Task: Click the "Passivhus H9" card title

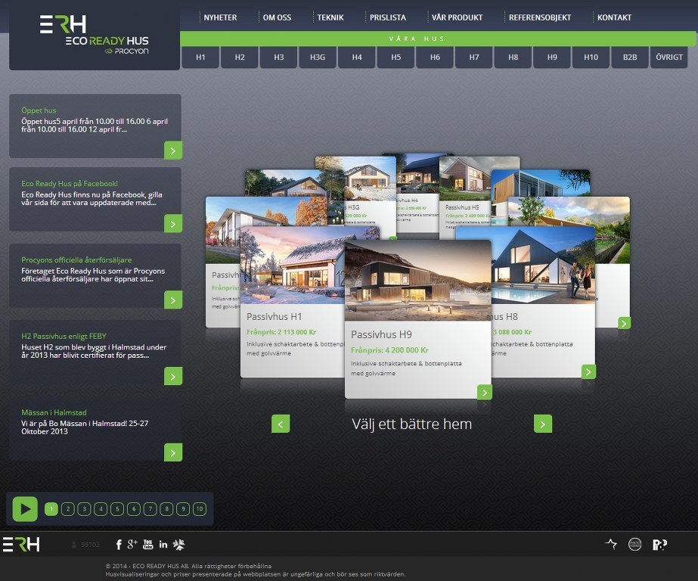Action: coord(381,334)
